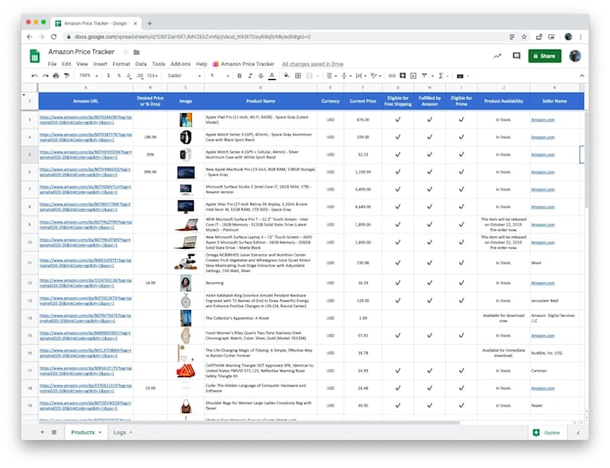
Task: Open Amazon.com seller link for iPad Pro
Action: click(x=543, y=119)
